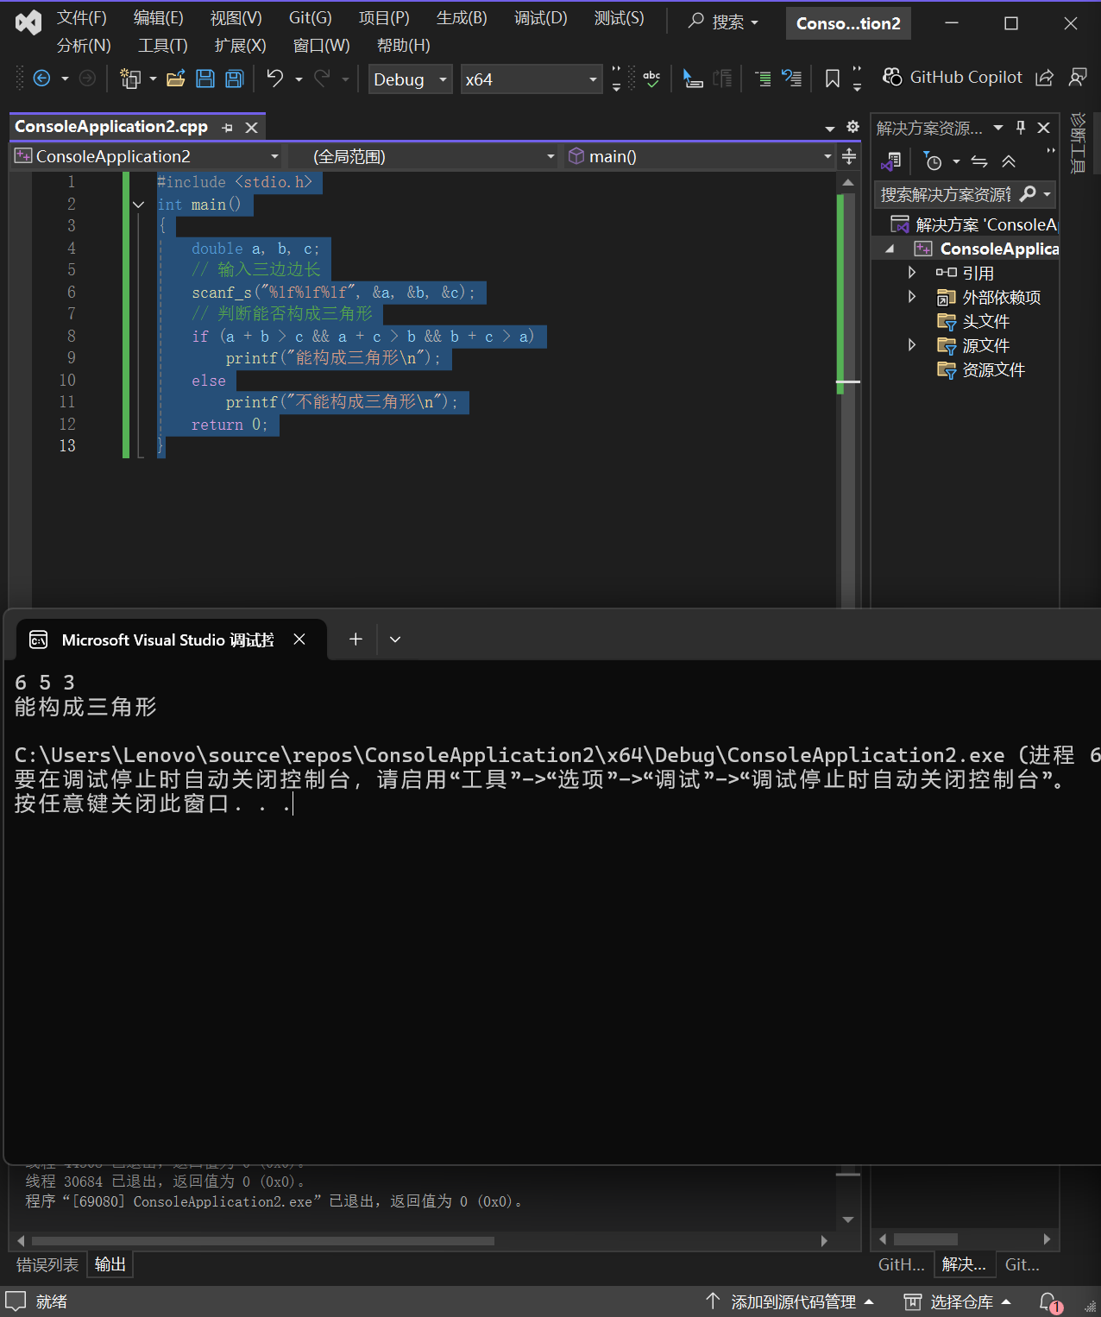
Task: Toggle auto-hide pin on Solution Explorer panel
Action: click(x=1021, y=128)
